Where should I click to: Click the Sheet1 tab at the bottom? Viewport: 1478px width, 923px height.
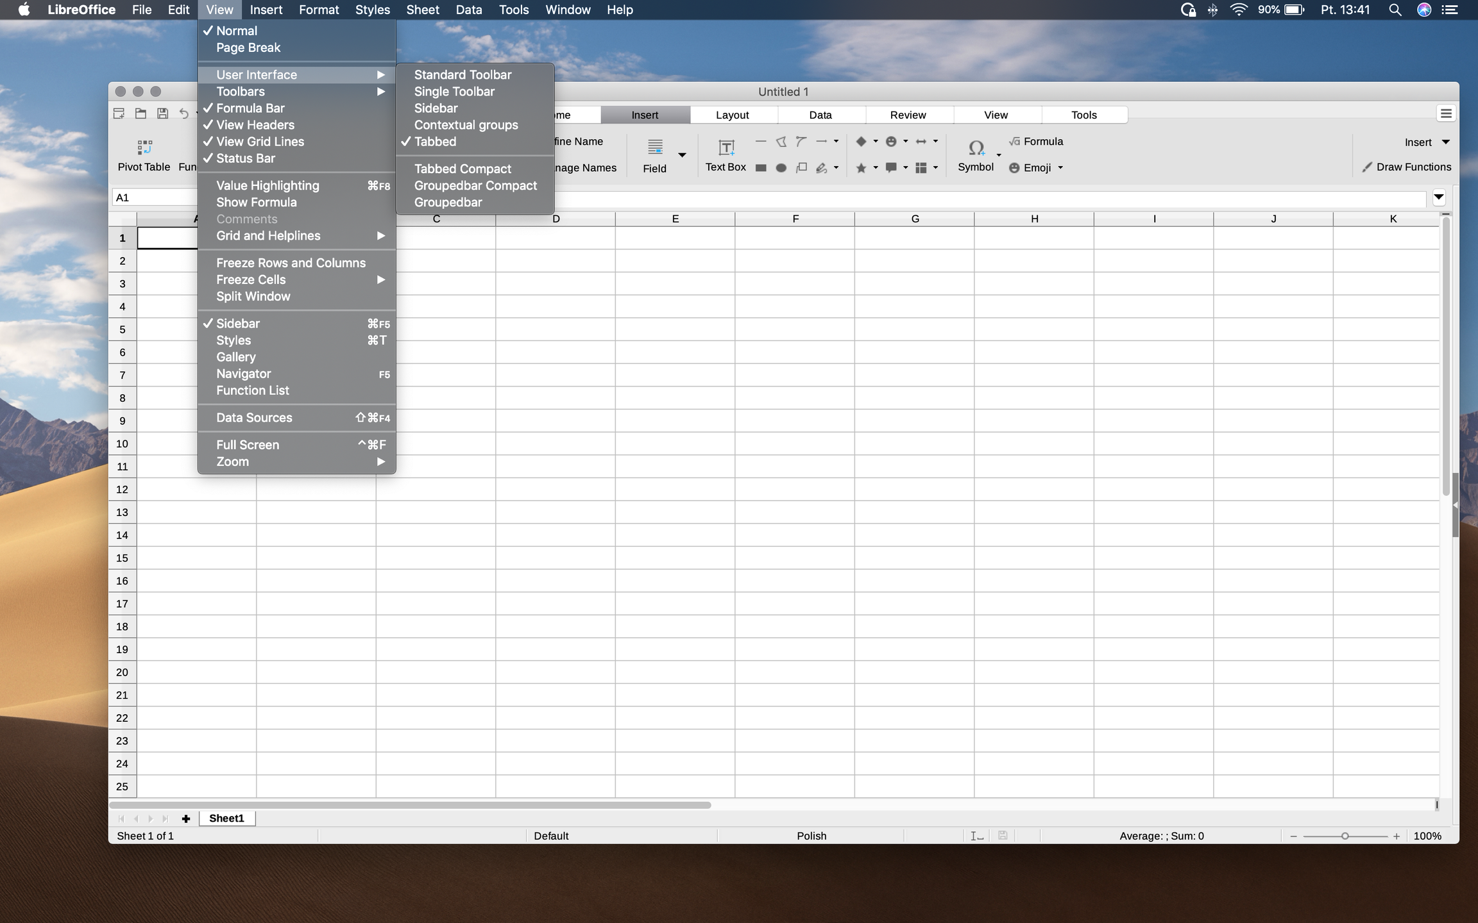[226, 819]
